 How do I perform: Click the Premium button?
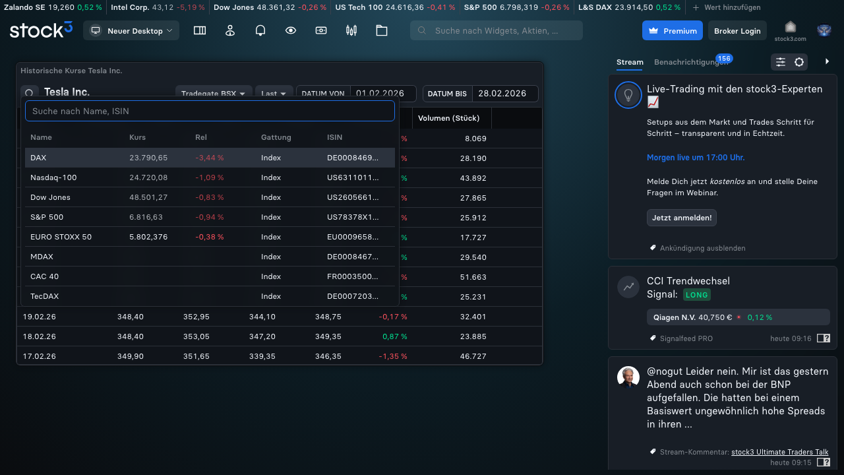point(672,30)
